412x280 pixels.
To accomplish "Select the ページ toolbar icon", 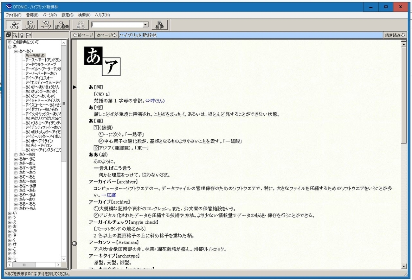I will [x=46, y=25].
